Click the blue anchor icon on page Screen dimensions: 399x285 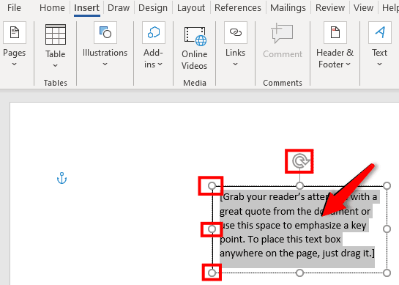(61, 178)
